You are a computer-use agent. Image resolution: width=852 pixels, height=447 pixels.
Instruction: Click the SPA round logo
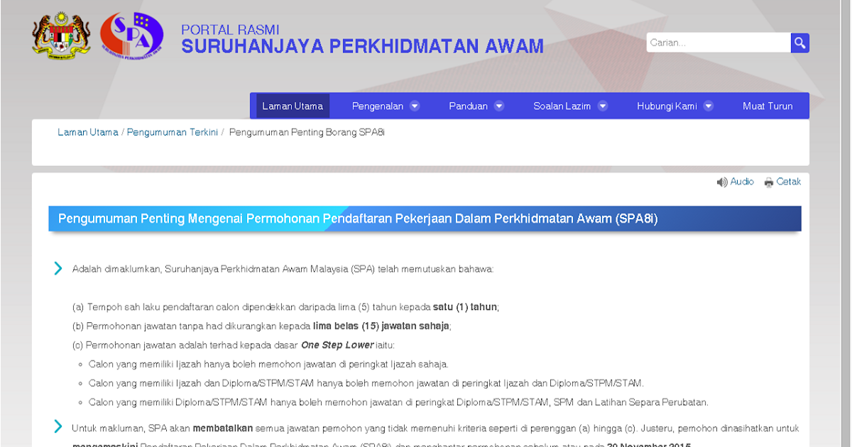131,35
